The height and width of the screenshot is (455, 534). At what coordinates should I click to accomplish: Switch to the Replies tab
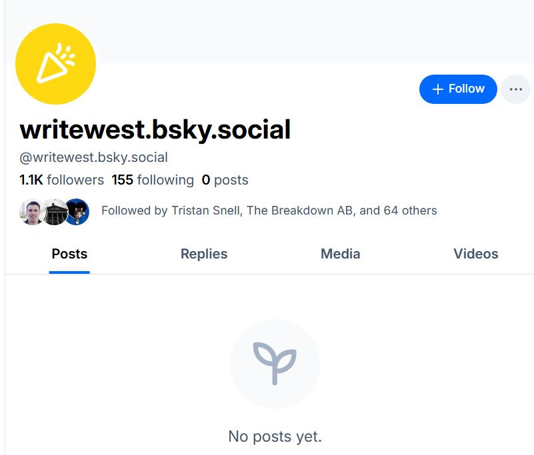pos(204,254)
